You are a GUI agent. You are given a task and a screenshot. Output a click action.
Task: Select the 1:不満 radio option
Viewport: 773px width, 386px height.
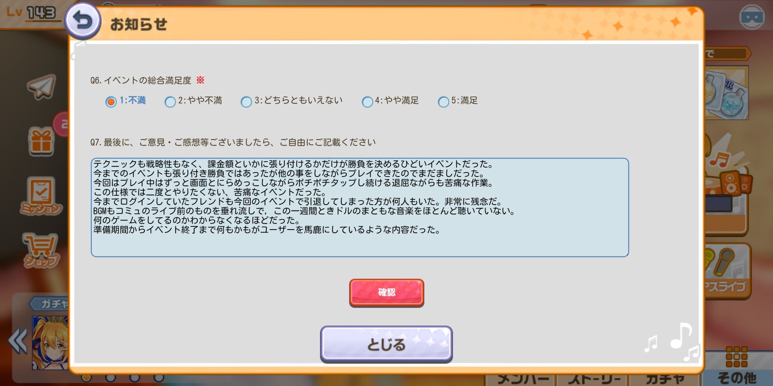point(111,102)
